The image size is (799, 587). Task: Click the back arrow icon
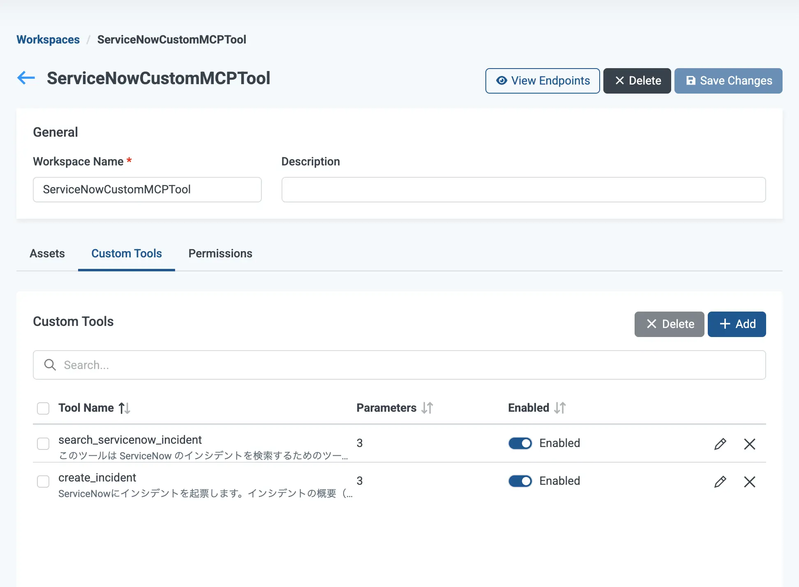pyautogui.click(x=26, y=78)
